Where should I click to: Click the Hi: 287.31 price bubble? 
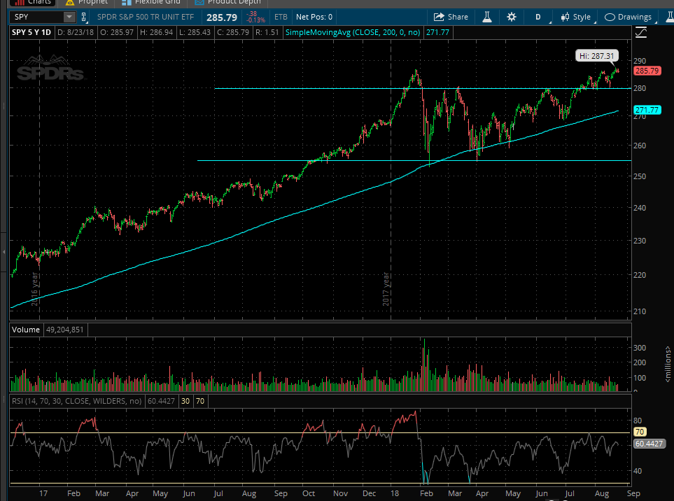(x=596, y=56)
